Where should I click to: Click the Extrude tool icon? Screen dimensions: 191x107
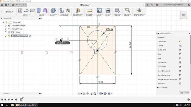[39, 11]
